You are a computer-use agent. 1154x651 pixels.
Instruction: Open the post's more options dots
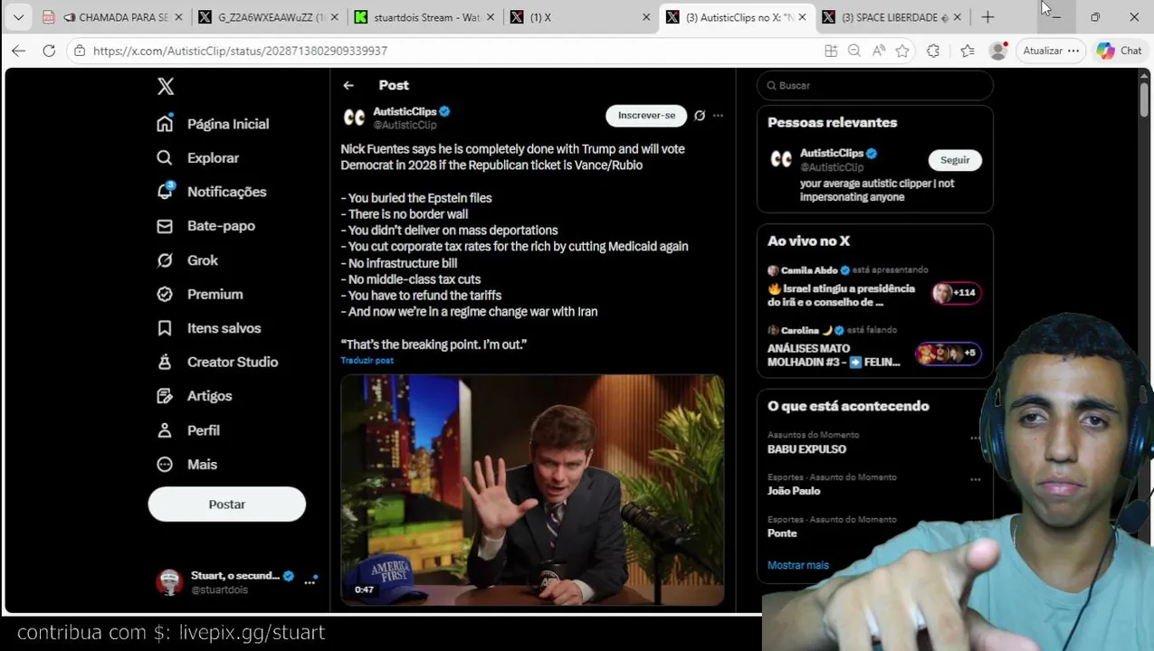click(x=718, y=116)
